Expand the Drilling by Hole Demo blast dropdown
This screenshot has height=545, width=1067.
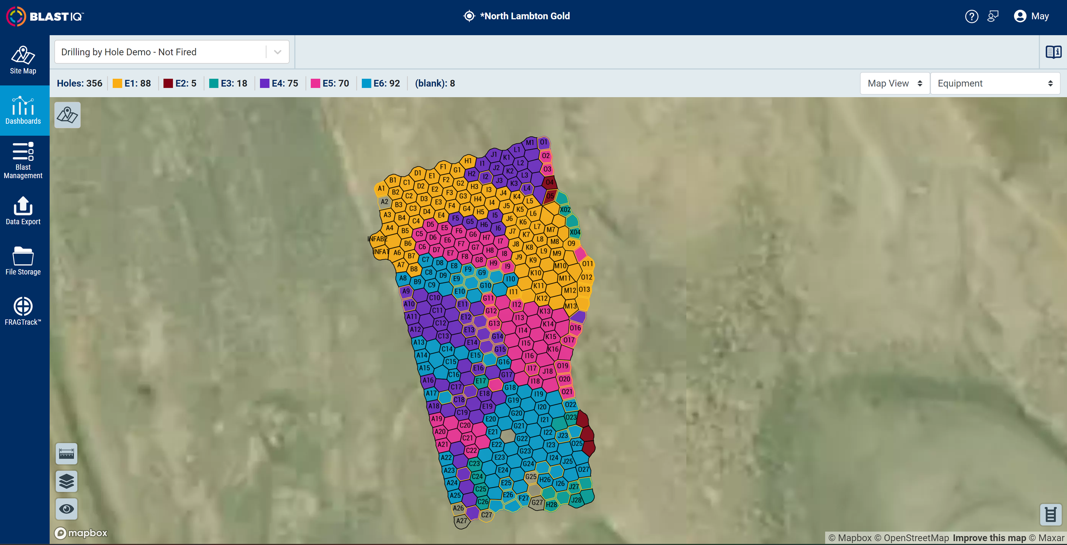[277, 52]
